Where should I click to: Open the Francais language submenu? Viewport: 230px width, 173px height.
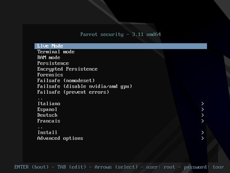click(121, 121)
